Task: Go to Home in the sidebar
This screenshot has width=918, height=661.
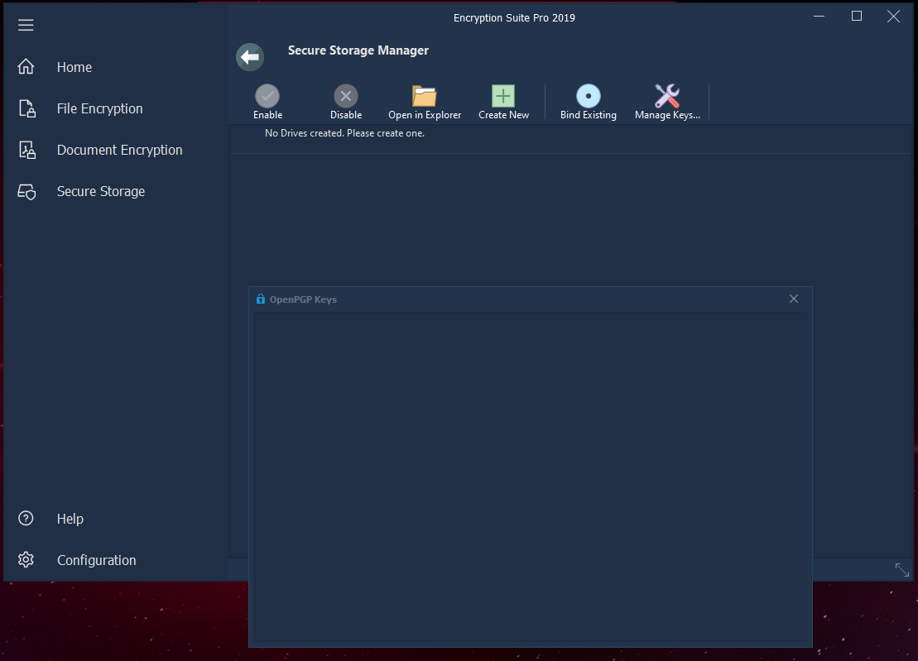Action: pyautogui.click(x=74, y=67)
